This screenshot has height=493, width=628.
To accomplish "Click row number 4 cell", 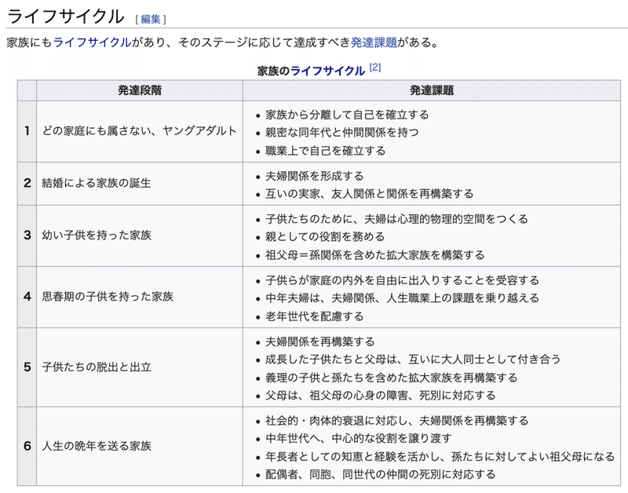I will pyautogui.click(x=27, y=297).
